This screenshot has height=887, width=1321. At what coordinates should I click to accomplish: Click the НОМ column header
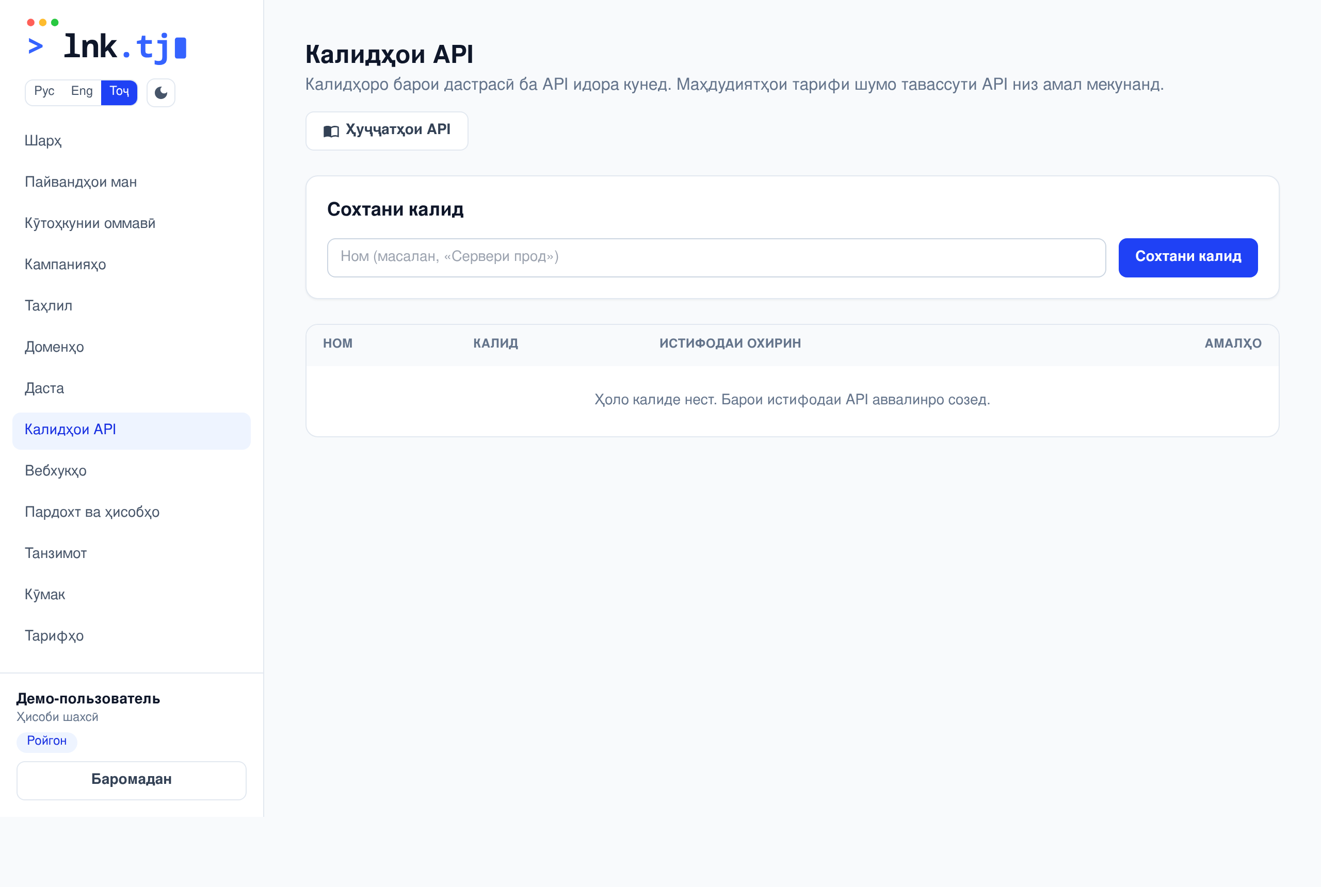[338, 343]
